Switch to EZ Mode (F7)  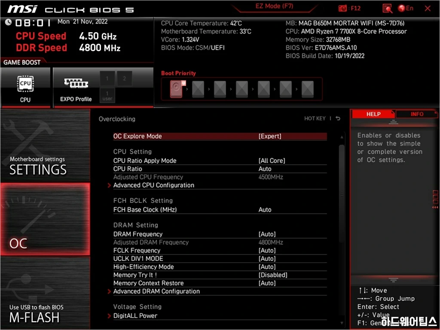274,6
